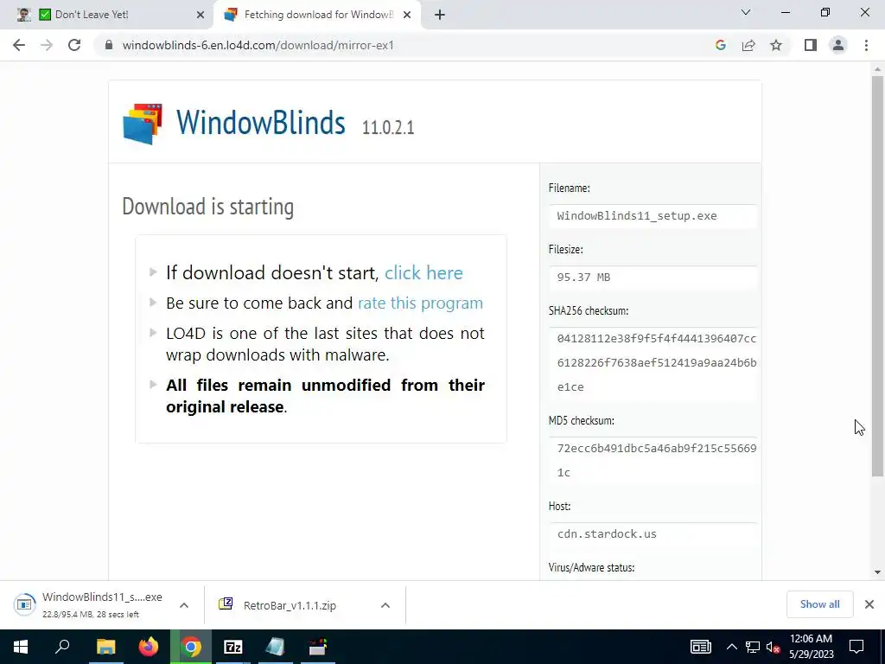Show hidden system tray icons
The width and height of the screenshot is (885, 664).
731,647
